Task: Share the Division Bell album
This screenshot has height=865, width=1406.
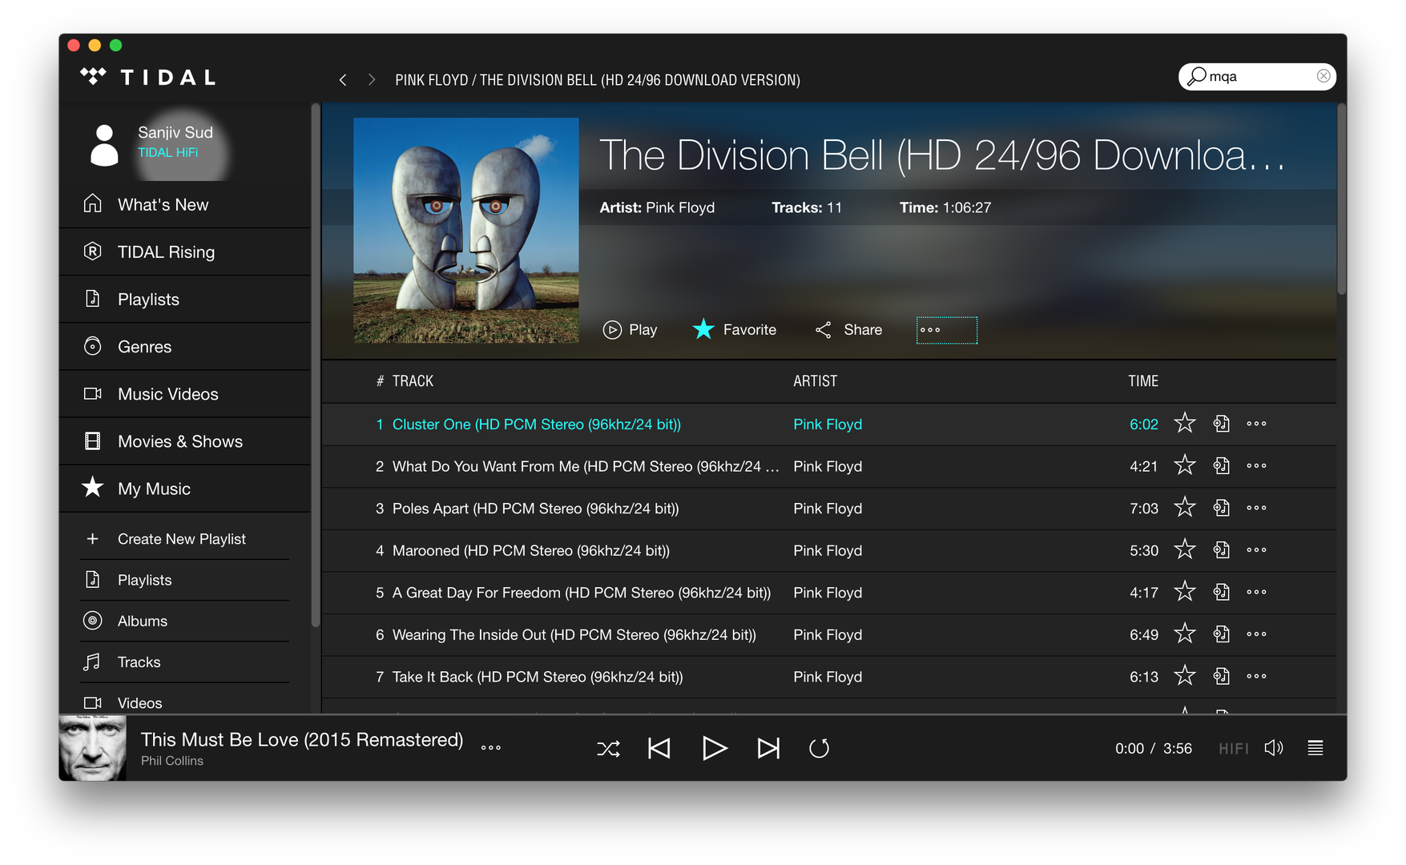Action: point(848,330)
